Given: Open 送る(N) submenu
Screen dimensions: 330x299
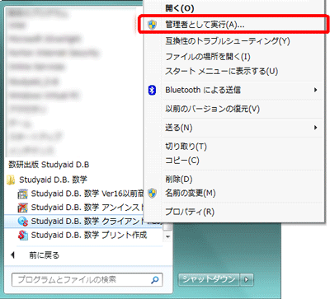Looking at the screenshot, I should (233, 128).
